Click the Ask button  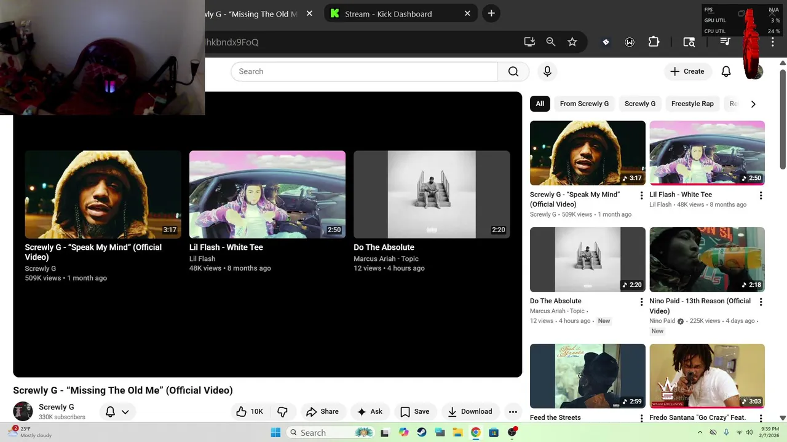click(370, 411)
